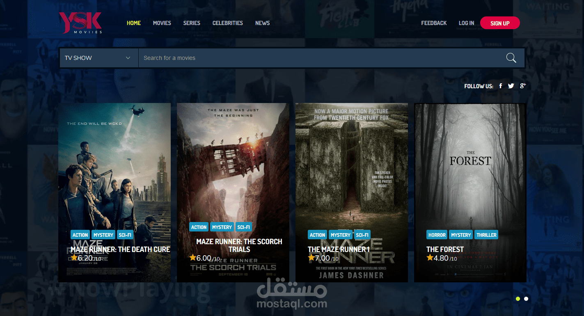This screenshot has height=316, width=584.
Task: Select the first (green) carousel dot
Action: 518,299
